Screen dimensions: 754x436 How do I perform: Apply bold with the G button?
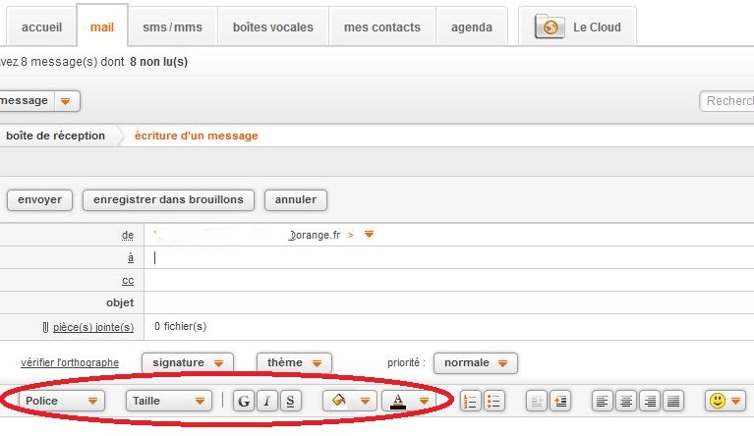[243, 401]
